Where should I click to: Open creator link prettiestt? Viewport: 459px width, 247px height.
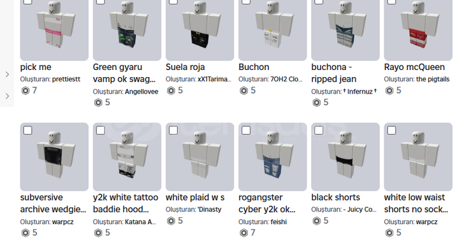pos(66,79)
